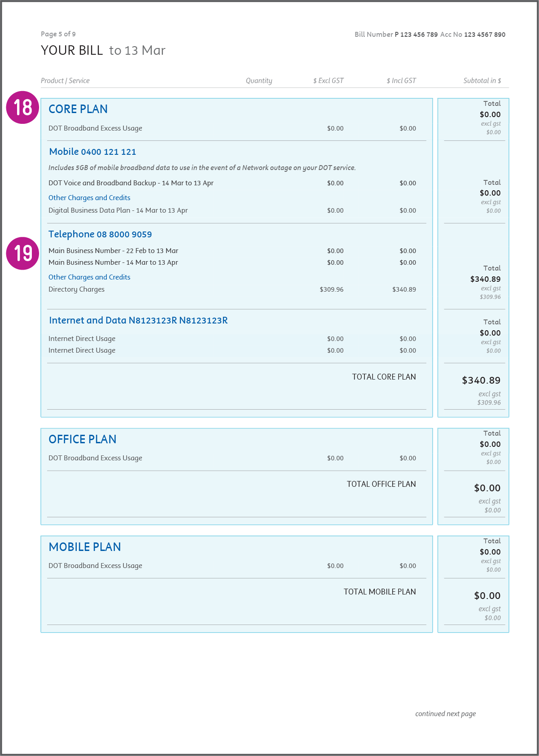Click the MOBILE PLAN section title

pyautogui.click(x=85, y=547)
